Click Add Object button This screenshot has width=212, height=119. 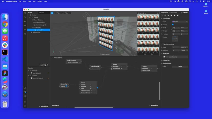[x=43, y=65]
